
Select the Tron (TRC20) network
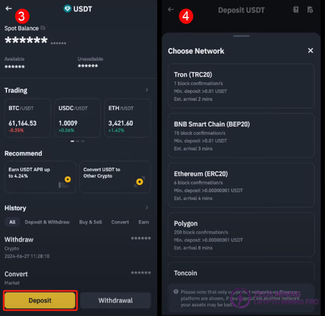coord(241,86)
